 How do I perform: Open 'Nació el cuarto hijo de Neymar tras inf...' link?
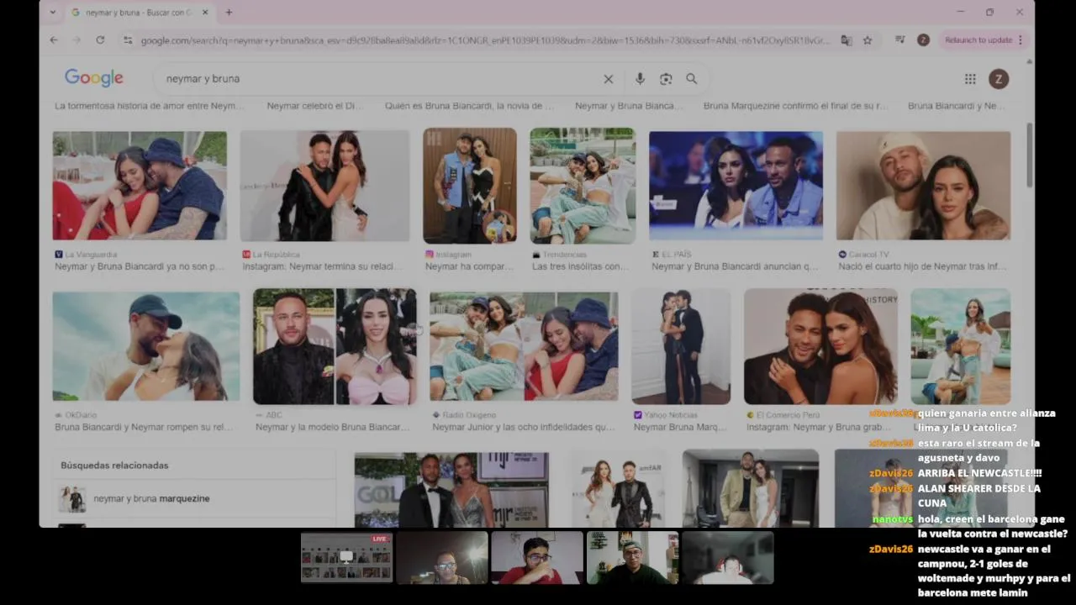(x=922, y=266)
